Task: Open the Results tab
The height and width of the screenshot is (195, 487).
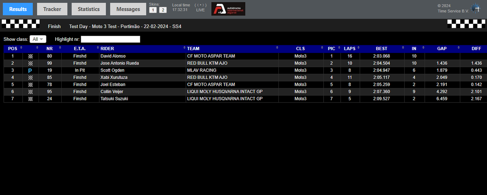Action: (18, 9)
